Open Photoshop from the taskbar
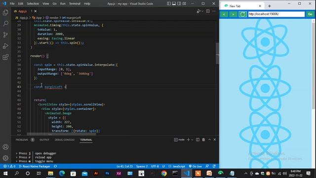The image size is (316, 178). point(108,174)
